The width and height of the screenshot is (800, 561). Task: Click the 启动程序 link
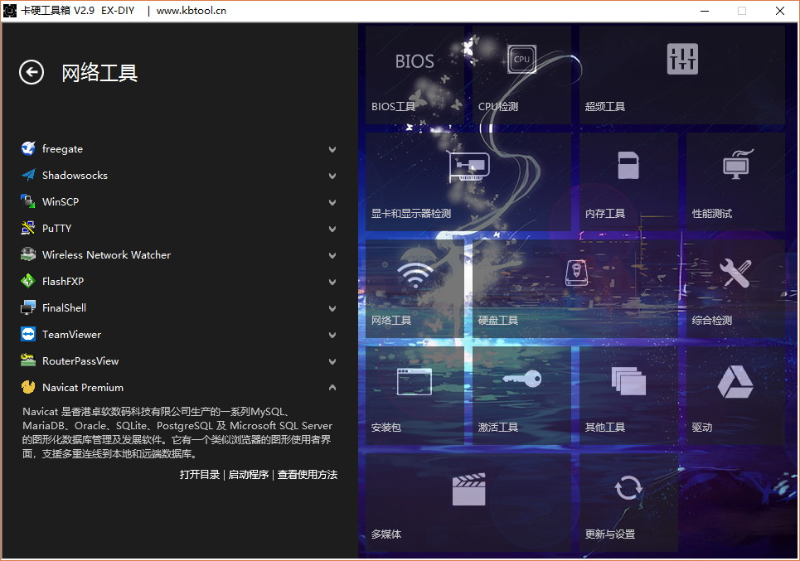point(249,475)
